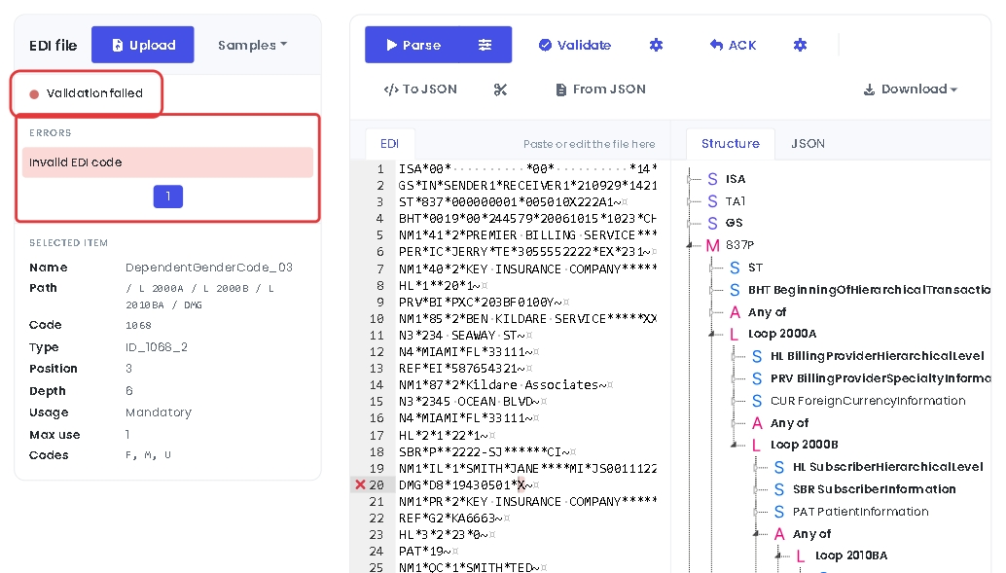Select PAT PatientInformation node

860,512
